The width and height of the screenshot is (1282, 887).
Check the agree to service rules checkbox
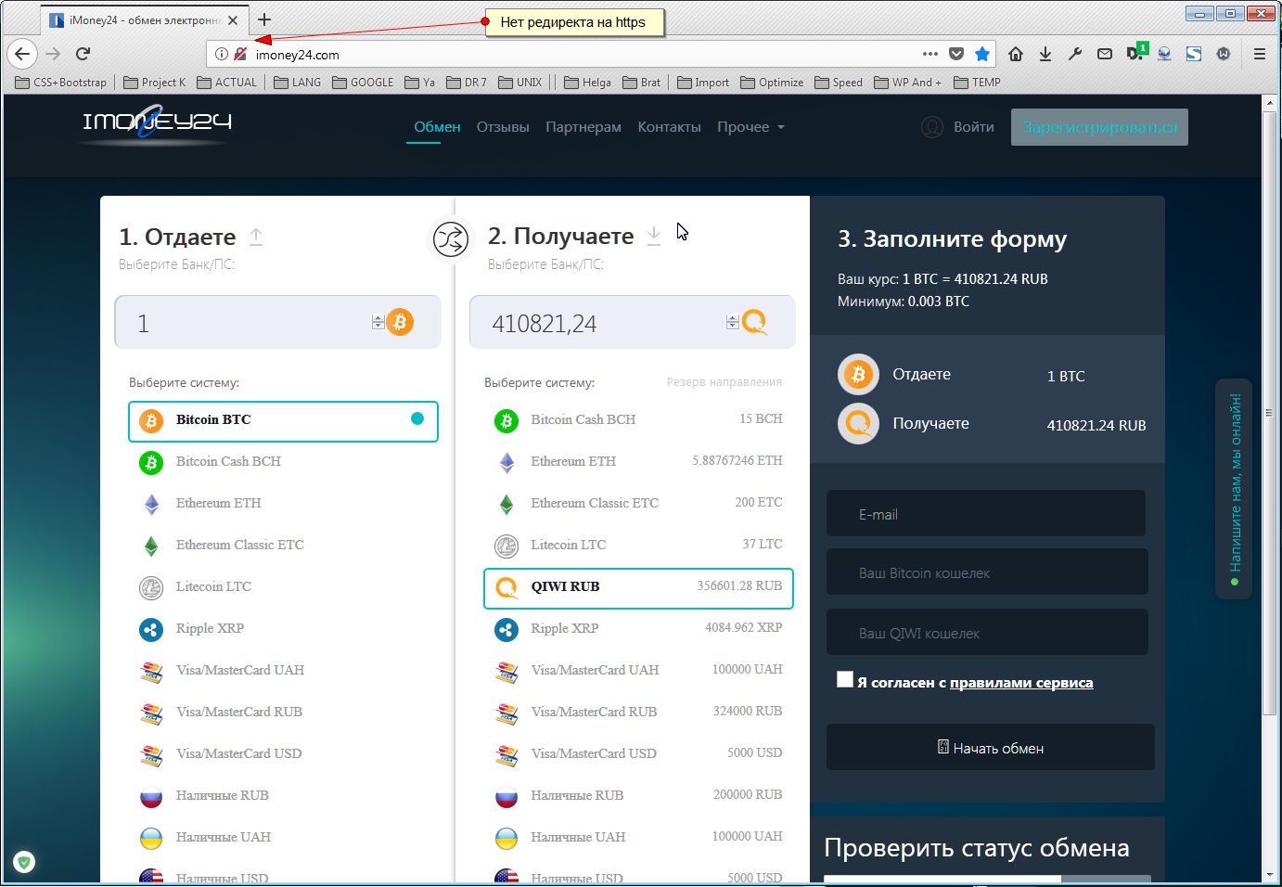[x=845, y=679]
